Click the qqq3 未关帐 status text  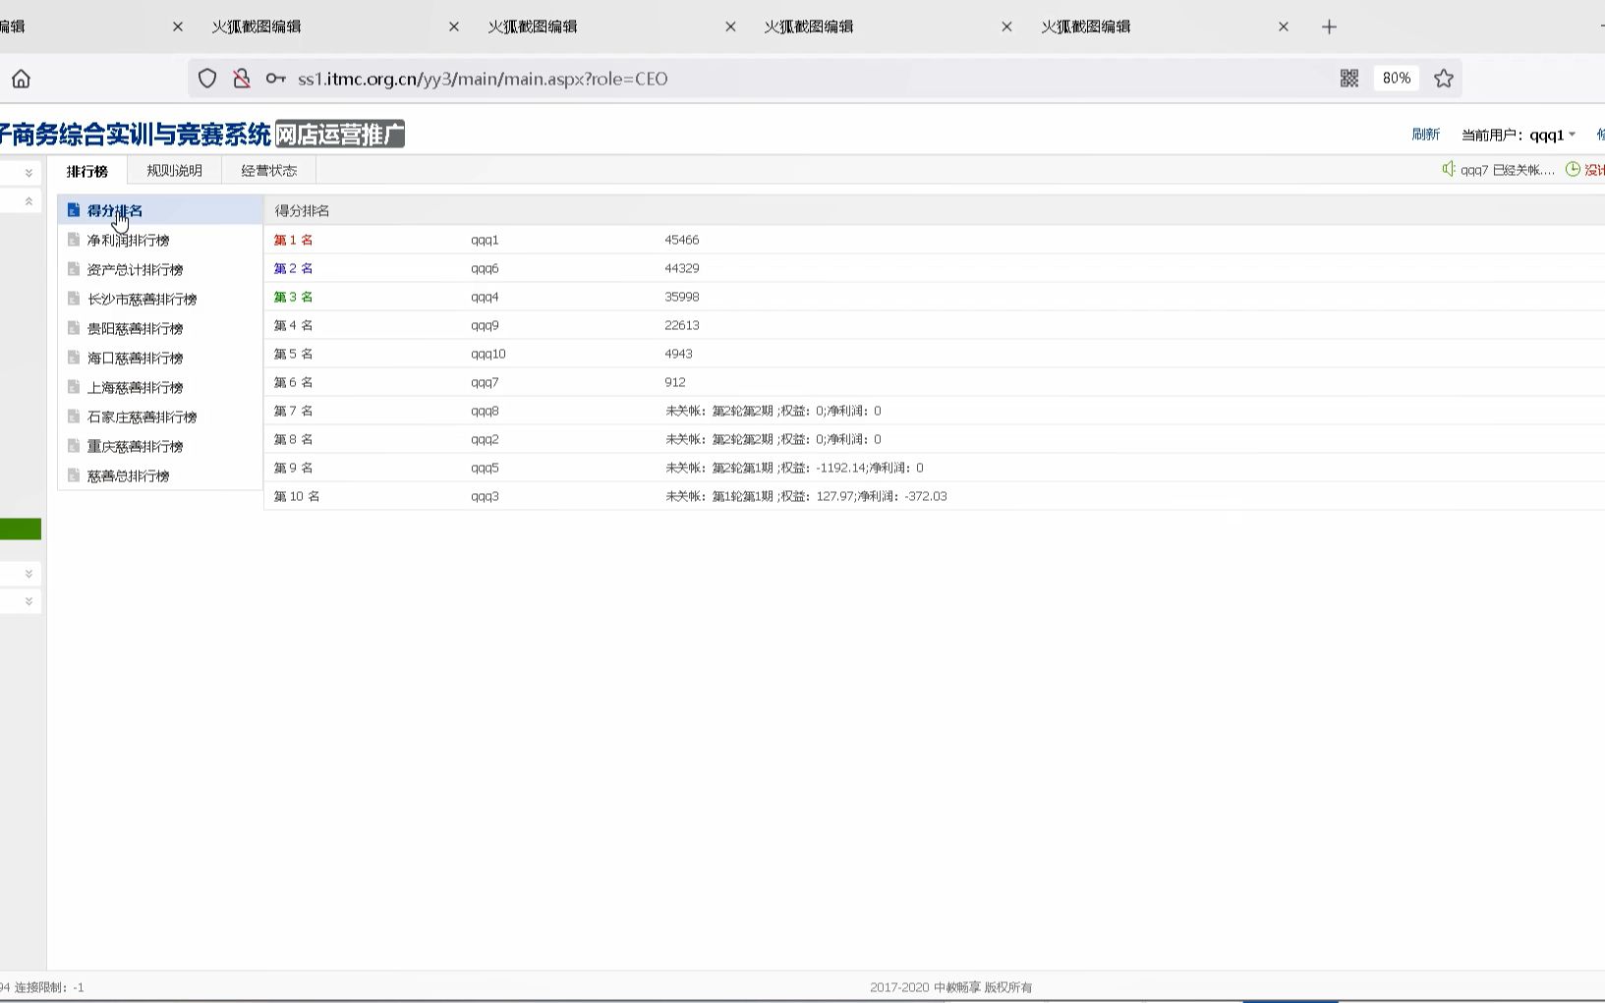point(806,496)
